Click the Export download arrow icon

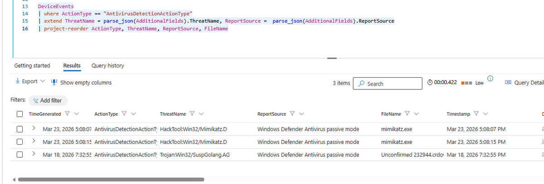17,82
